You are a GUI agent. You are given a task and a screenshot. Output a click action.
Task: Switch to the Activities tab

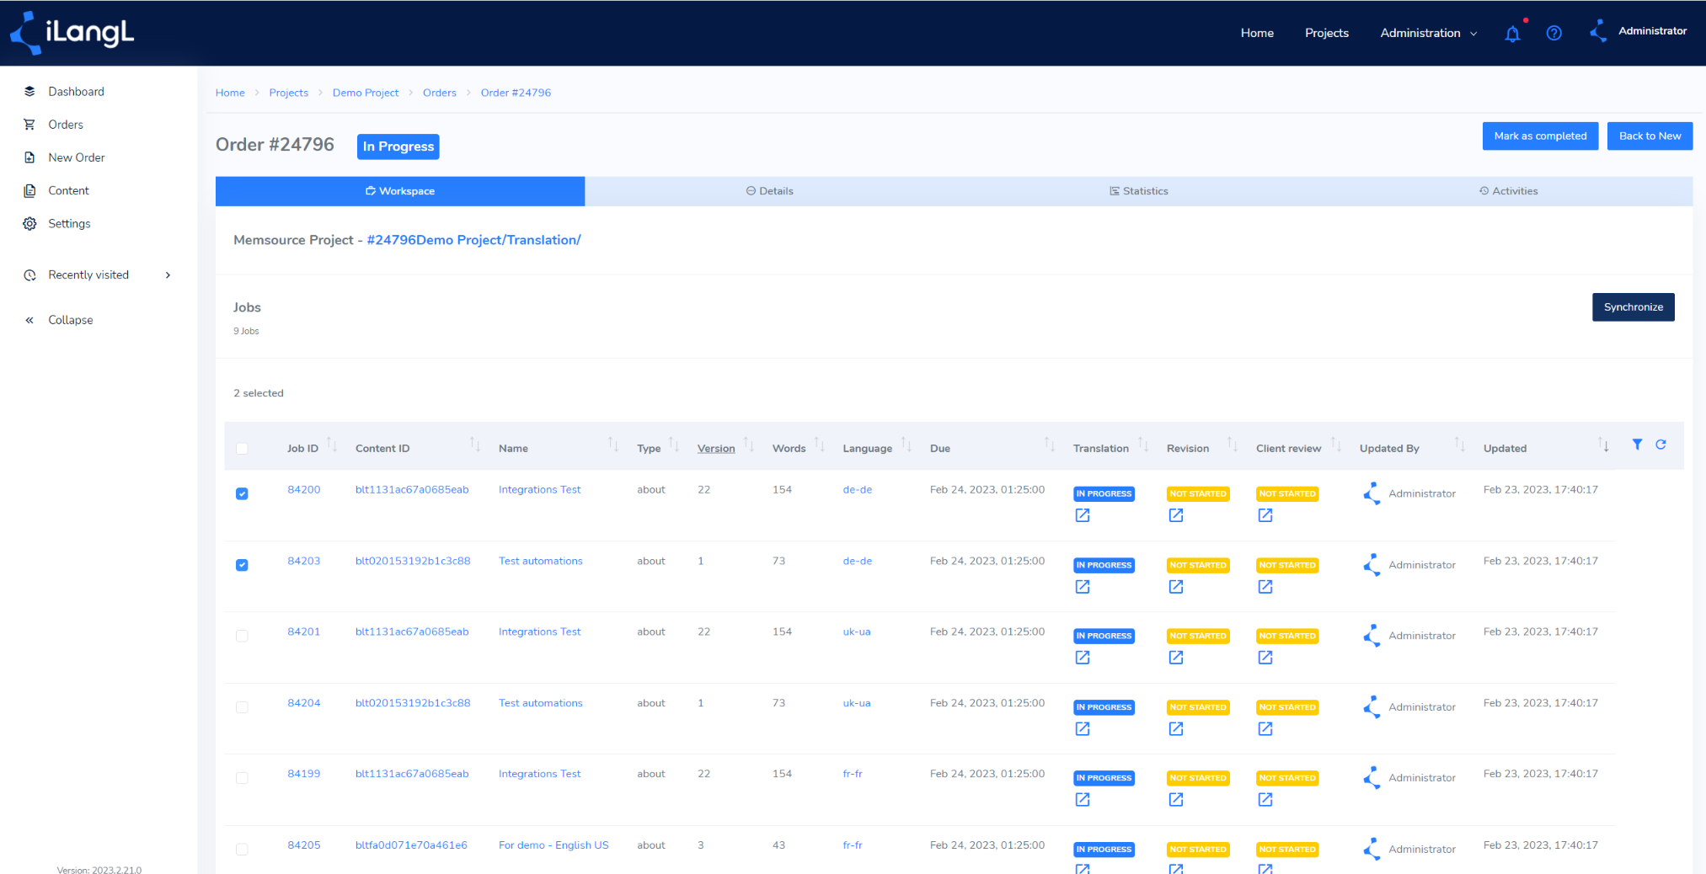(x=1508, y=191)
